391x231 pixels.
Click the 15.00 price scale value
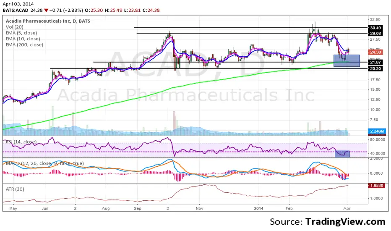375,89
